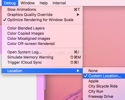This screenshot has height=100, width=125.
Task: Select City Run location
Action: click(x=104, y=91)
